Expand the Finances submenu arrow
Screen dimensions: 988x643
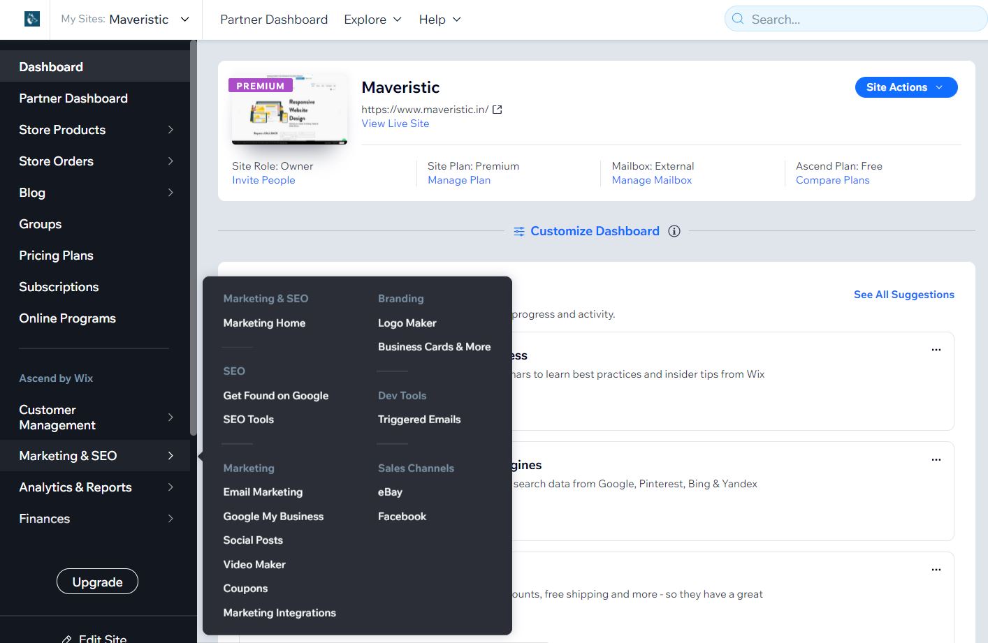coord(170,519)
